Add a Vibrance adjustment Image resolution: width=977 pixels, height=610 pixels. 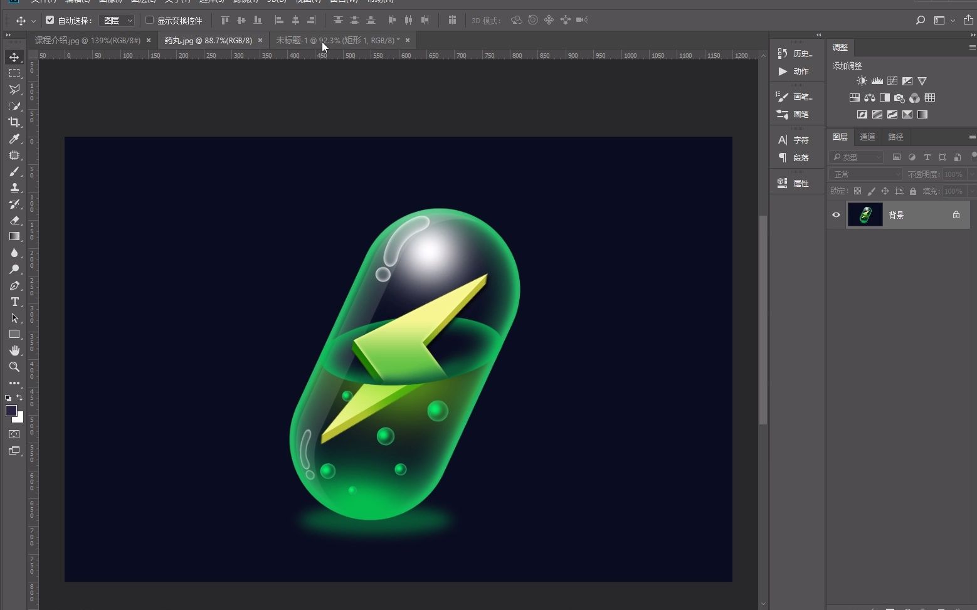(922, 81)
